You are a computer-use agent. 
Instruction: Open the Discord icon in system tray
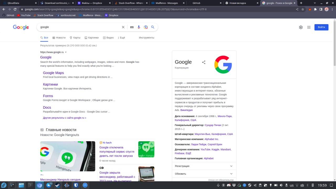(229, 185)
